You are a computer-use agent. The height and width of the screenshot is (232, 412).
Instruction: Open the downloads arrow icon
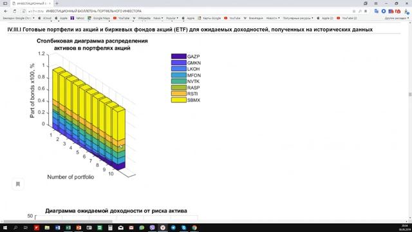(x=406, y=12)
